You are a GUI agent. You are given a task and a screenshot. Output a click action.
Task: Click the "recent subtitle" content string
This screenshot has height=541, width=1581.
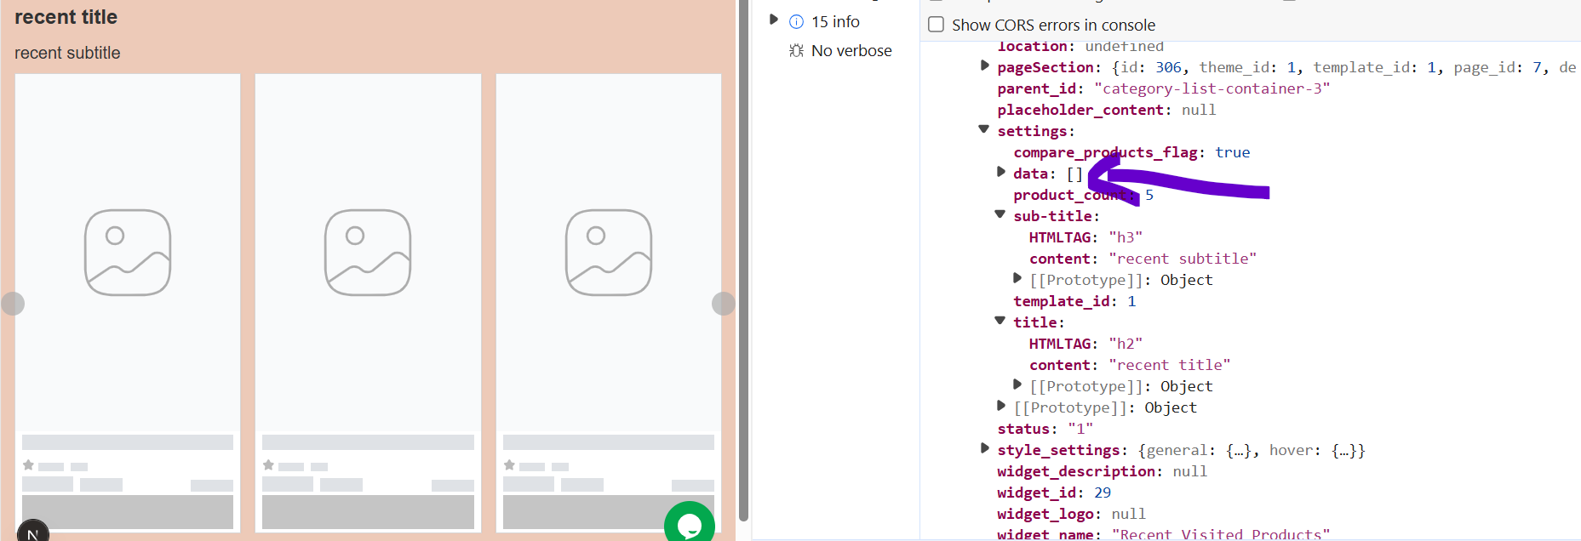(x=1183, y=259)
